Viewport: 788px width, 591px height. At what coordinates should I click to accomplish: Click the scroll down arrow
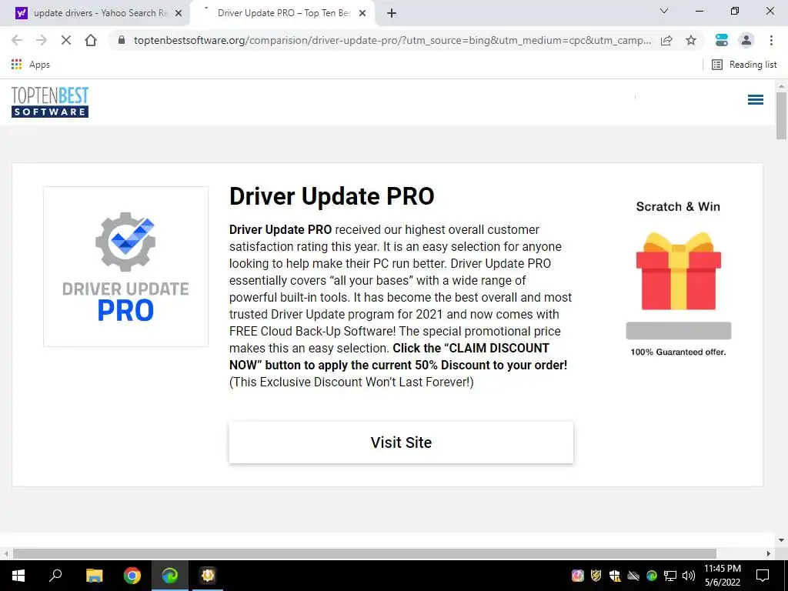click(781, 540)
